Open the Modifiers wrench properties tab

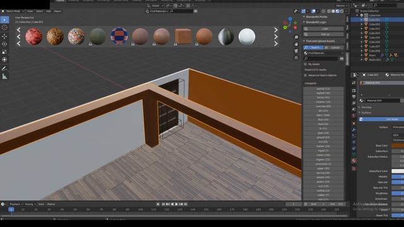point(353,129)
